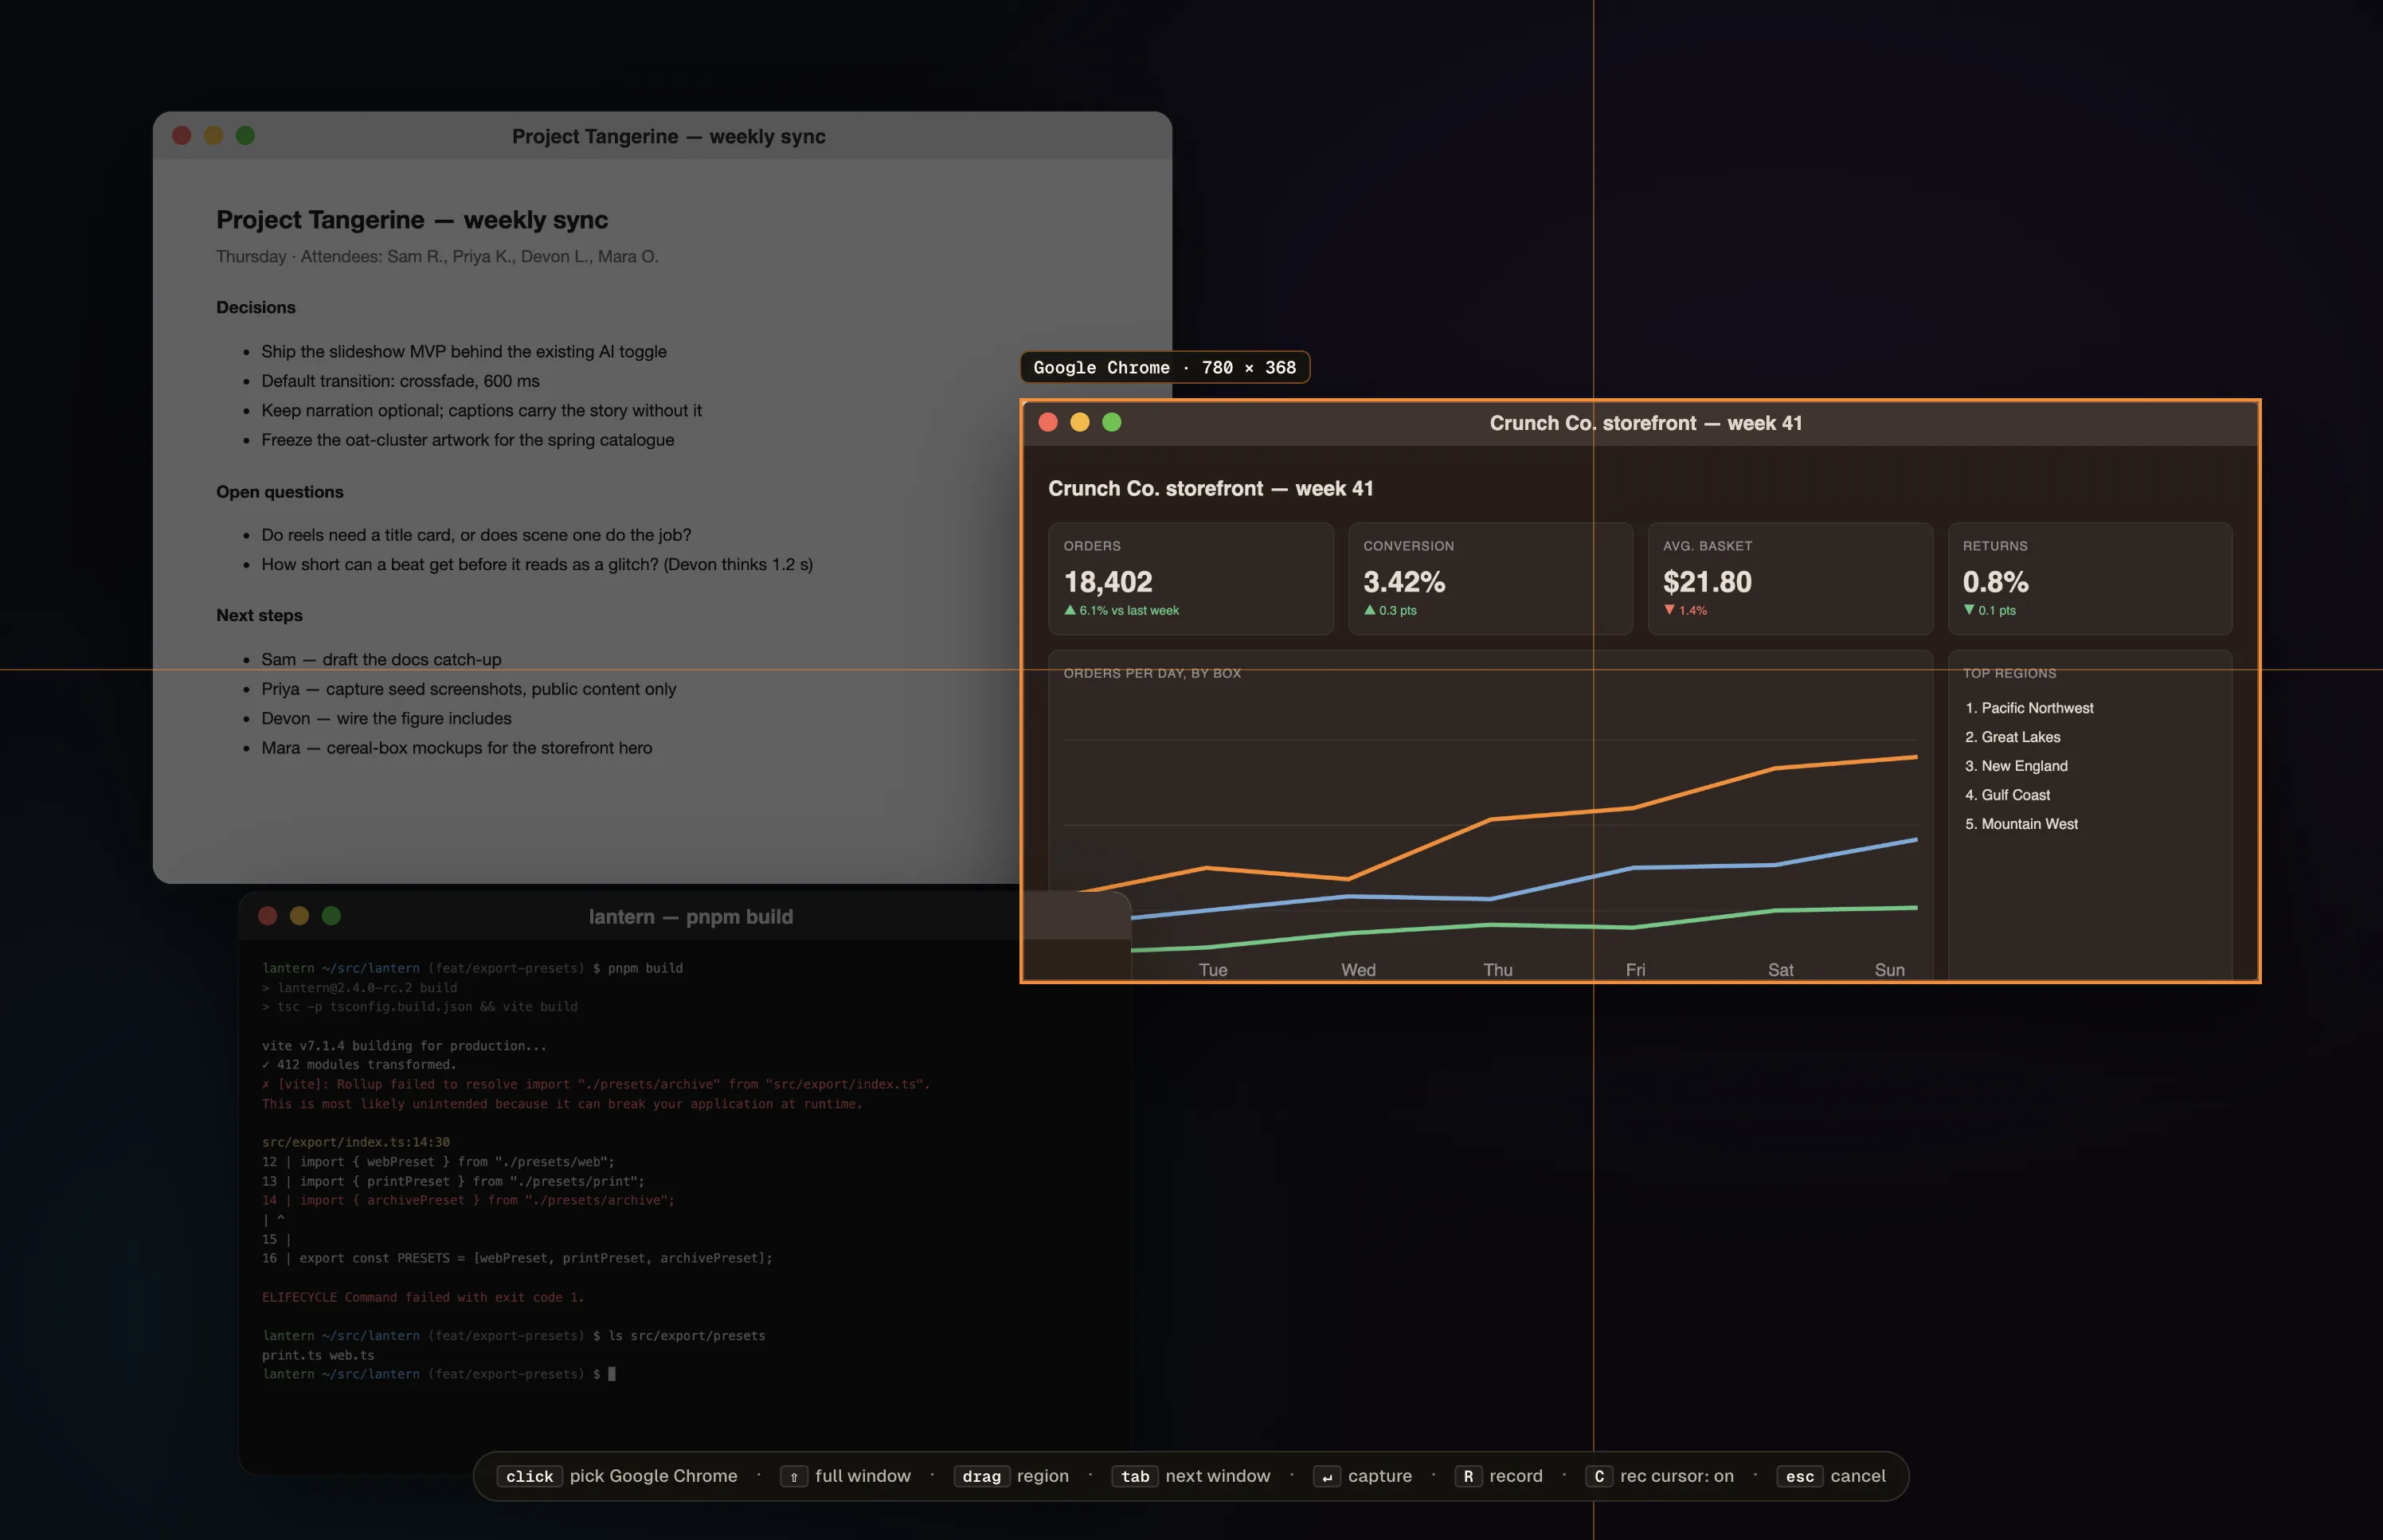Click the 1.4% basket decrease indicator
The width and height of the screenshot is (2383, 1540).
point(1685,610)
